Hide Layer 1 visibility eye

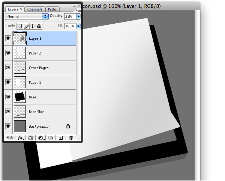point(8,38)
